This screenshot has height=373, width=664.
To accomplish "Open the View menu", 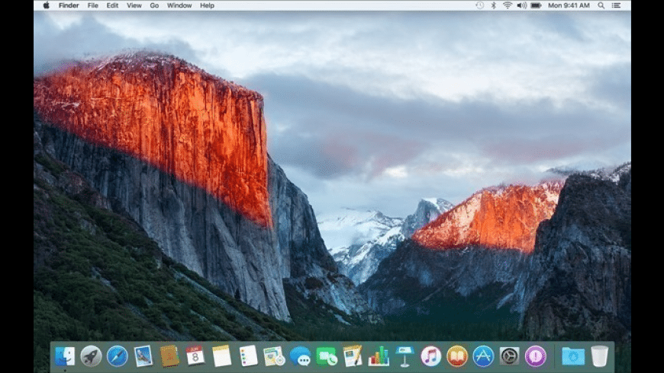I will [134, 5].
